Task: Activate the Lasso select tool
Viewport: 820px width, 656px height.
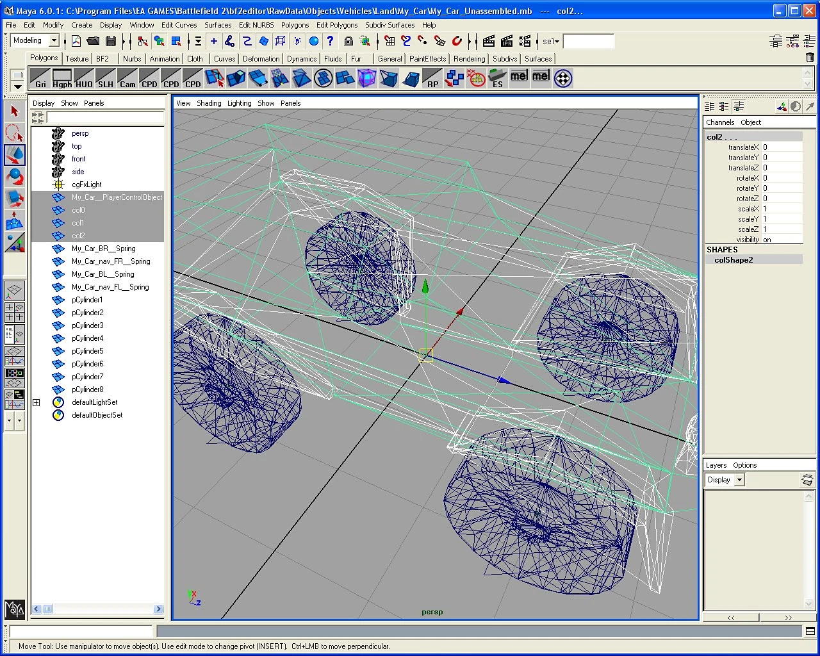Action: coord(15,133)
